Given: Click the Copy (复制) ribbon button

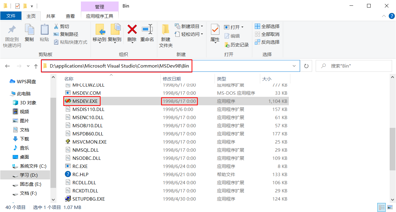Looking at the screenshot, I should click(x=29, y=33).
